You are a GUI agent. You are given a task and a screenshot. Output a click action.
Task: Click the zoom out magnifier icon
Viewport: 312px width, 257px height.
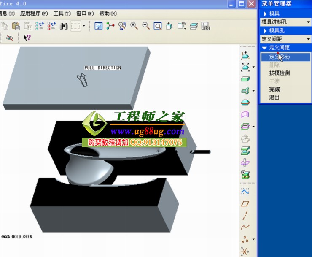tap(146, 26)
